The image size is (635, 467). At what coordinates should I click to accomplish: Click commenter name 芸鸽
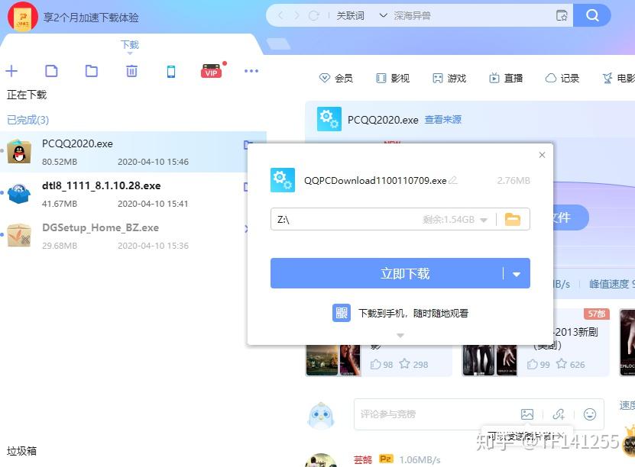[362, 459]
